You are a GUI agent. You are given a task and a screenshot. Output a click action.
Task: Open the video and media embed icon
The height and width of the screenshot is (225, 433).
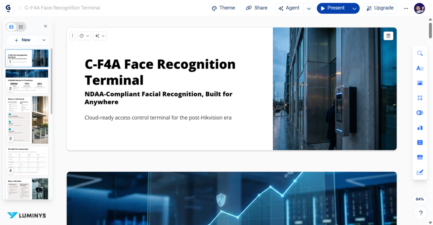420,143
